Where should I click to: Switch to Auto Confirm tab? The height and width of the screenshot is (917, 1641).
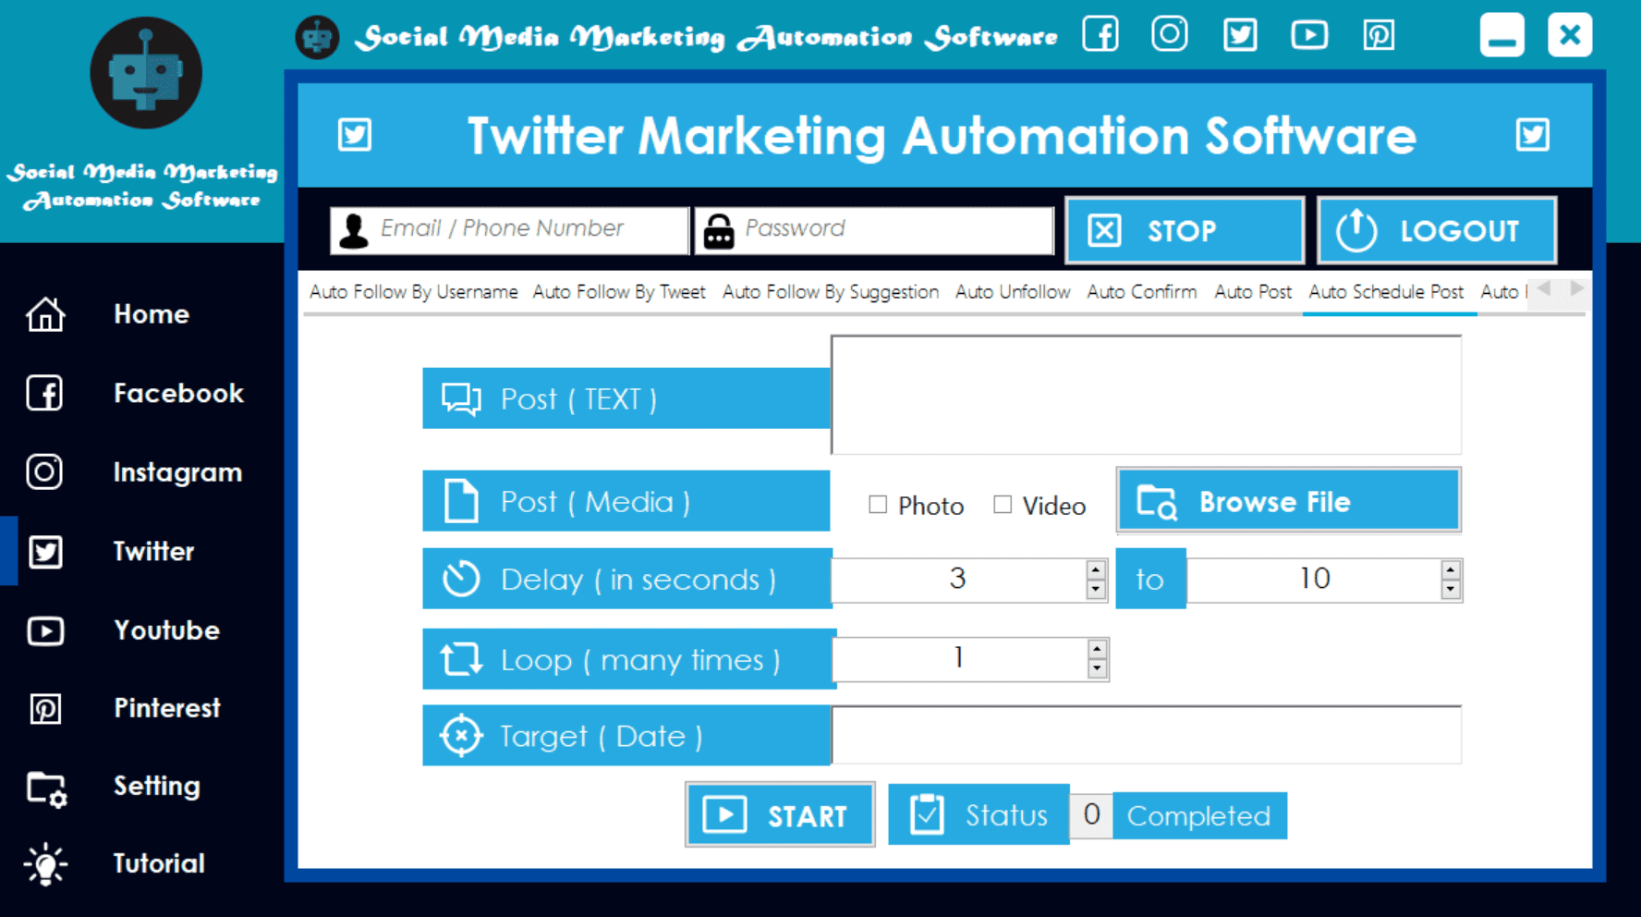(1142, 292)
